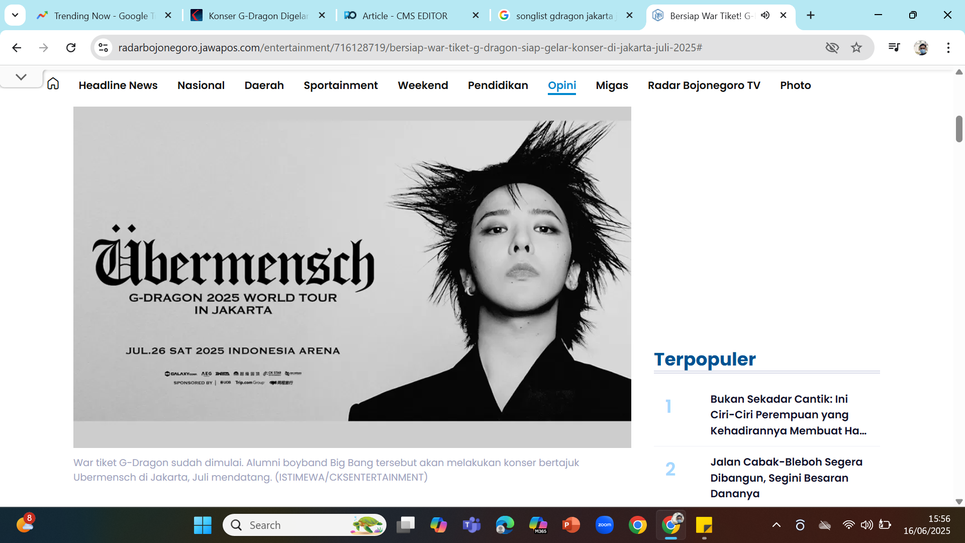
Task: Open article 'Bukan Sekadar Cantik' in Terpopuler
Action: (x=788, y=414)
